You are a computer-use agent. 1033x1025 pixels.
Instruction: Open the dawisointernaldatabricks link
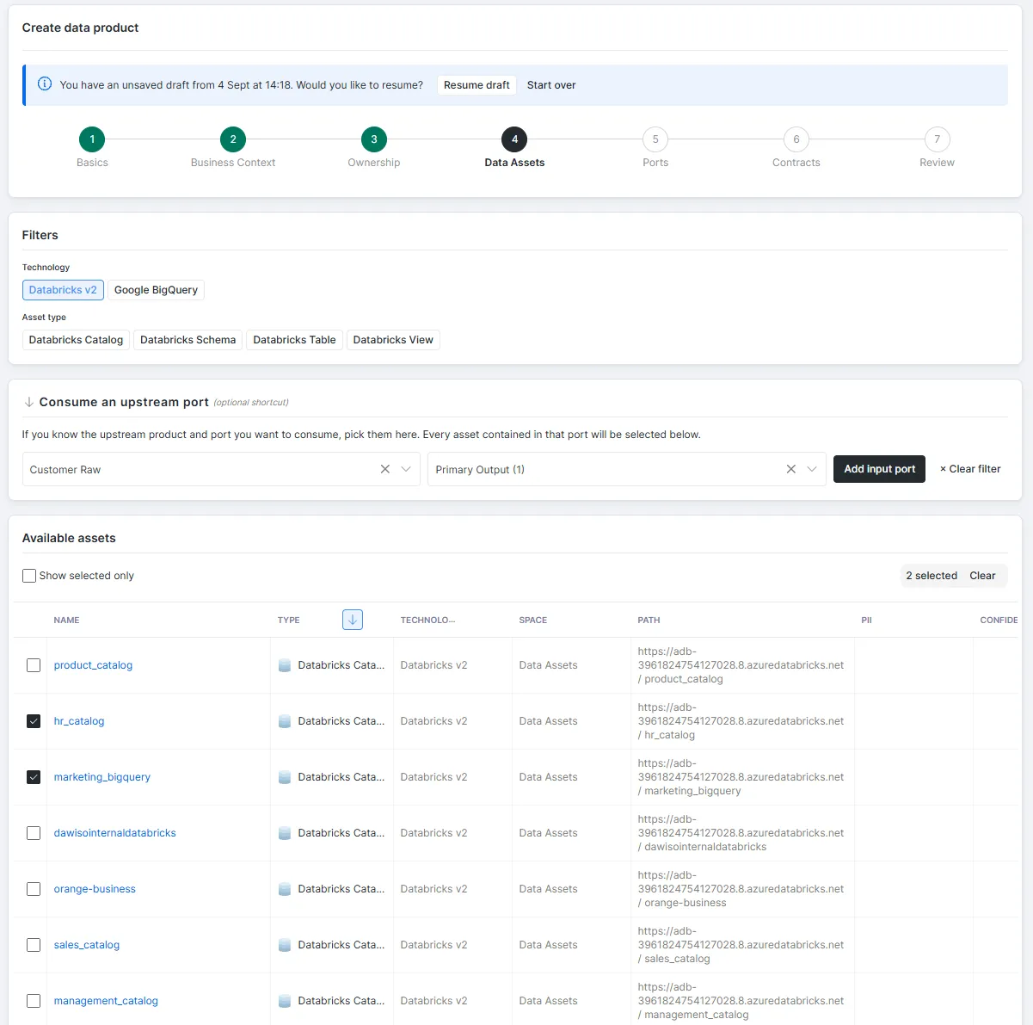tap(115, 833)
